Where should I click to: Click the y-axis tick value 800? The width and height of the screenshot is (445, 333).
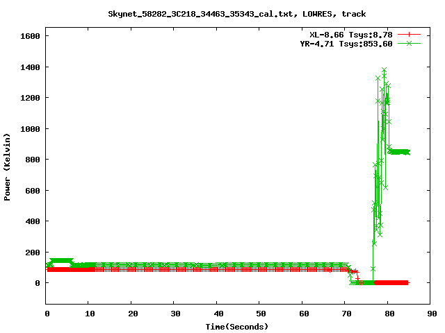pyautogui.click(x=33, y=160)
